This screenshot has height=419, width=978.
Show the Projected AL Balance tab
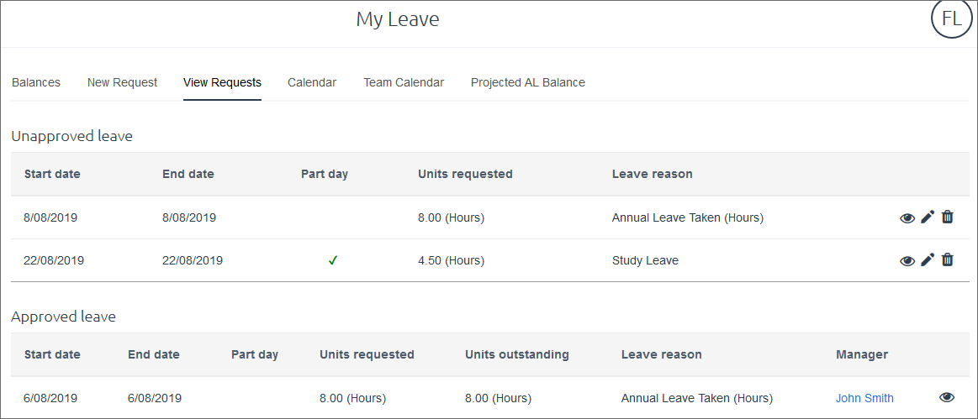click(x=528, y=82)
